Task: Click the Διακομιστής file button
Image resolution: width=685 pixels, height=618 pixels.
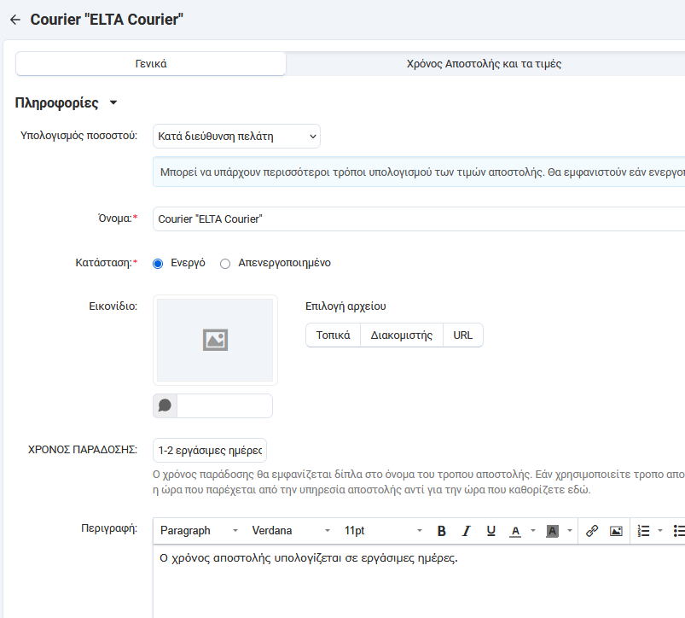Action: [x=402, y=335]
